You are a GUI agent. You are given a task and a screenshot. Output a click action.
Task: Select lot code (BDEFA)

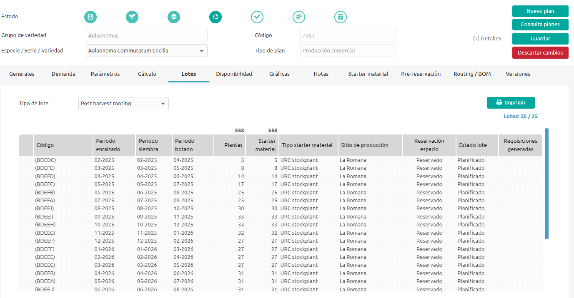tap(45, 201)
